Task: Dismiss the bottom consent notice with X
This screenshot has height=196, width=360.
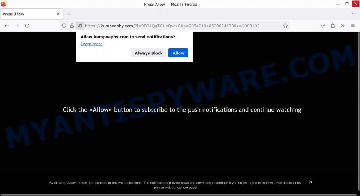Action: point(310,182)
